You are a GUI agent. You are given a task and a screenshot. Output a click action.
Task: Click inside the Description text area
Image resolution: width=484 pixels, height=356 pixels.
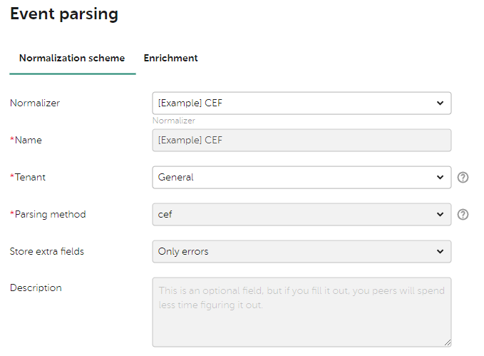(302, 312)
